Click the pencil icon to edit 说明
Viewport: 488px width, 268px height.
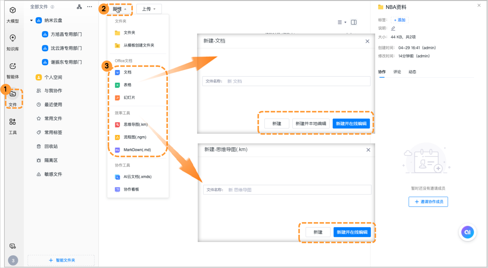click(393, 28)
